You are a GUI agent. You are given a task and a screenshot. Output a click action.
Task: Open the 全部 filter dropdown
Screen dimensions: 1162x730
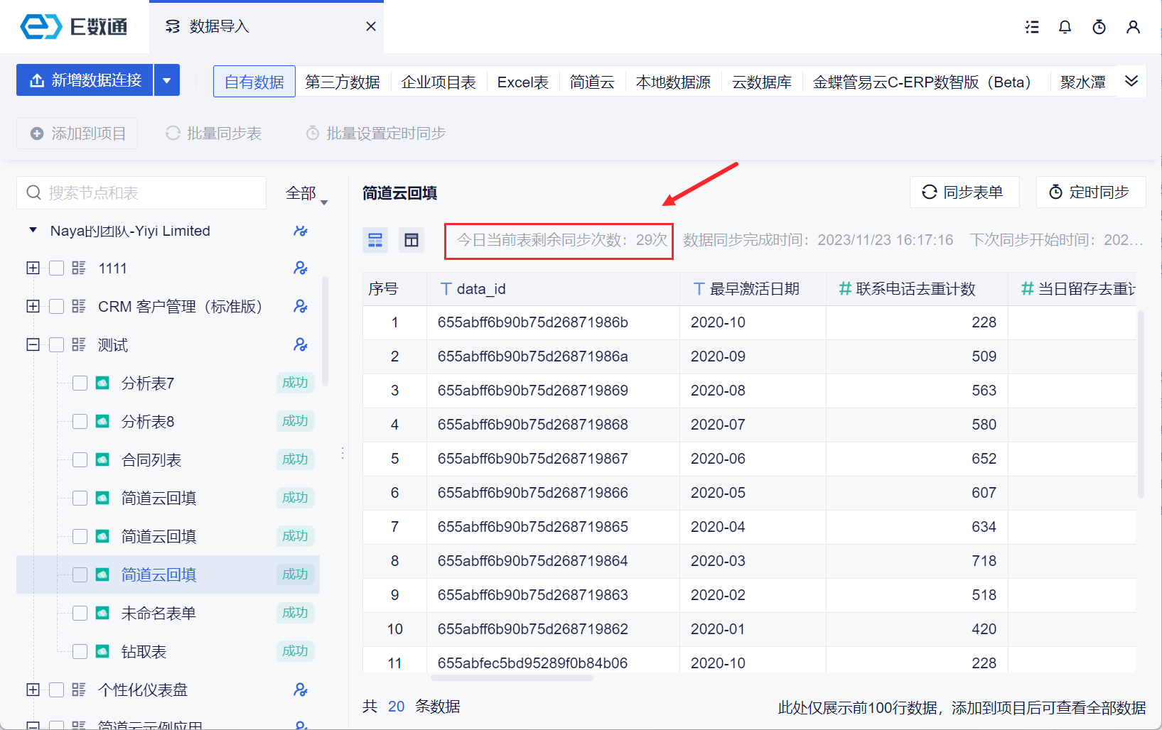click(x=306, y=193)
